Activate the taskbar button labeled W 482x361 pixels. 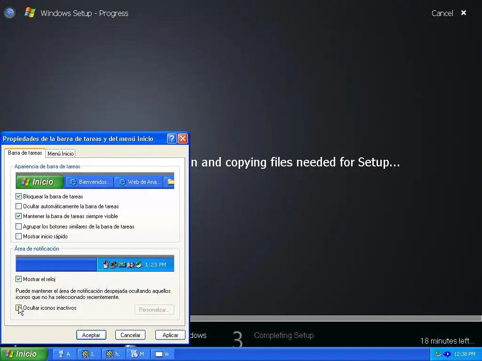[162, 354]
